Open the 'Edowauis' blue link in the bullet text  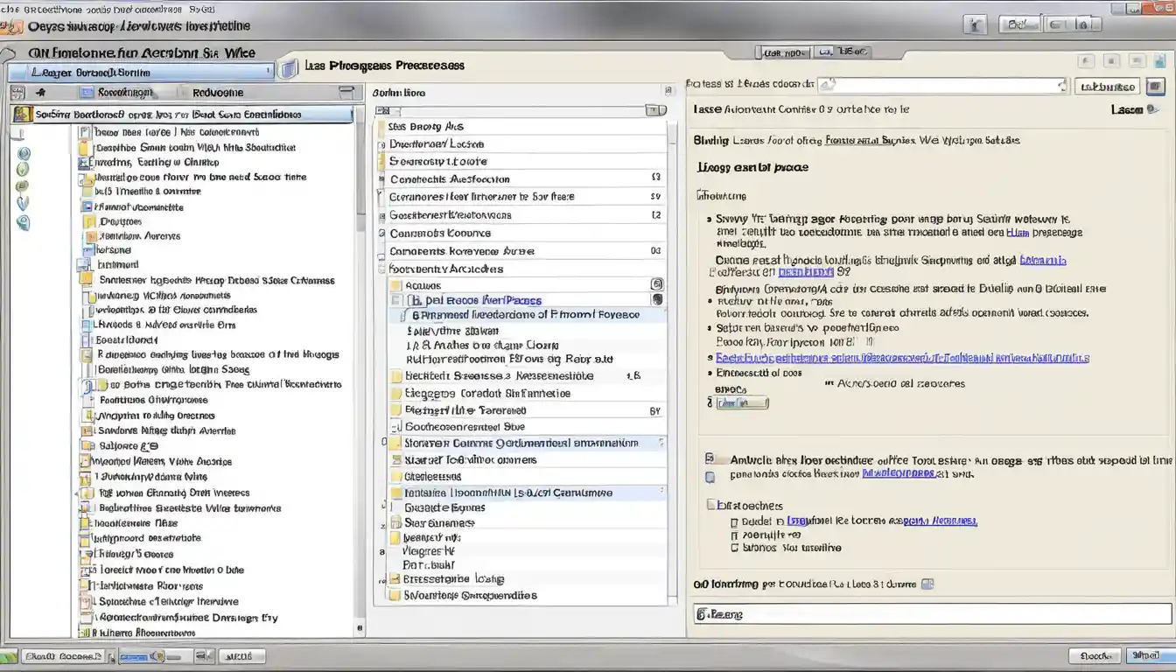click(1043, 260)
